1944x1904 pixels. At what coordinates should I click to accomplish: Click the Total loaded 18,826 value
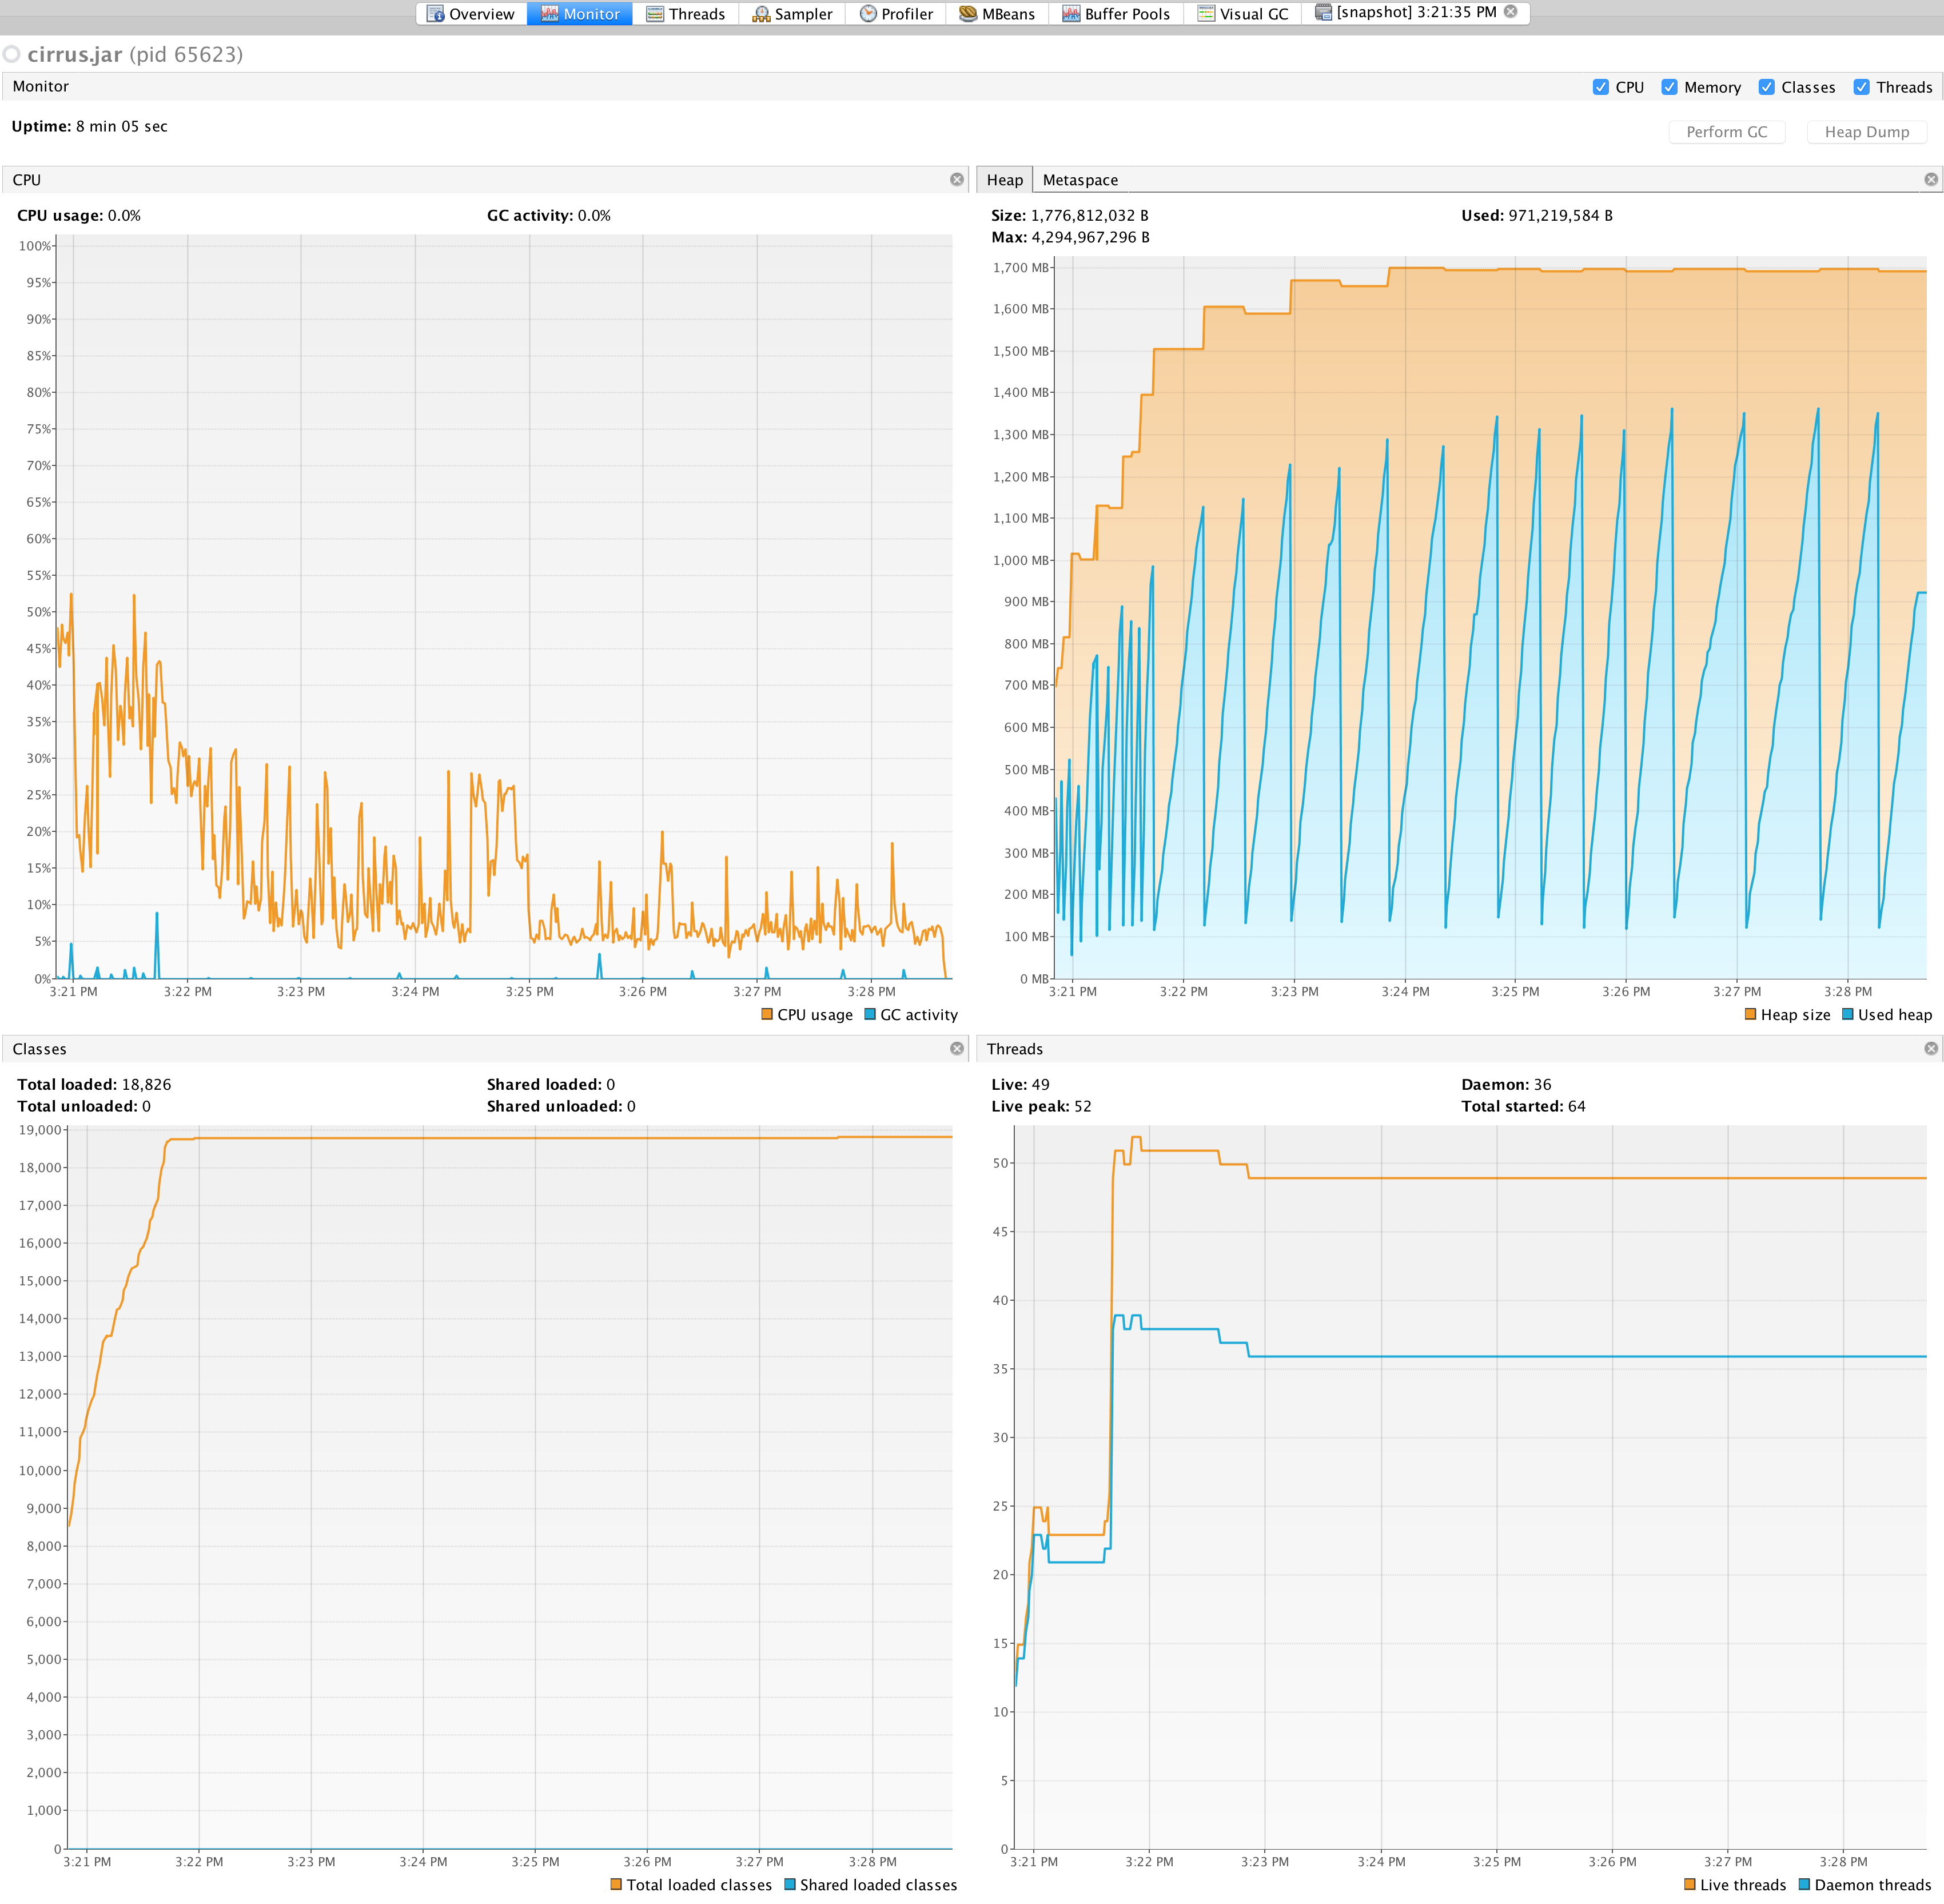coord(146,1084)
